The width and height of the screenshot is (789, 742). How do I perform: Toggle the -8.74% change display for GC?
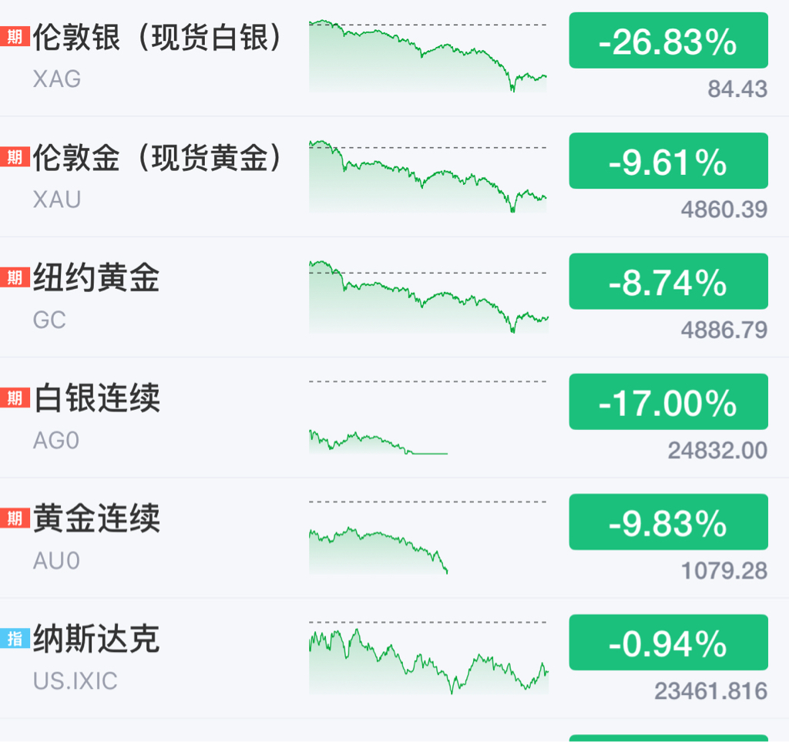click(668, 281)
